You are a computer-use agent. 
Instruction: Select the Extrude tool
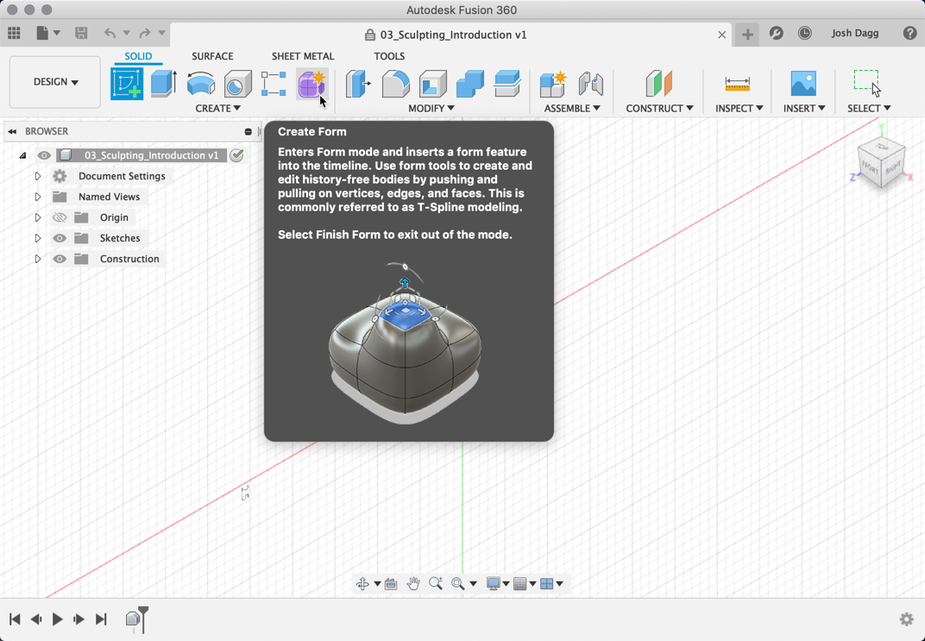[163, 83]
